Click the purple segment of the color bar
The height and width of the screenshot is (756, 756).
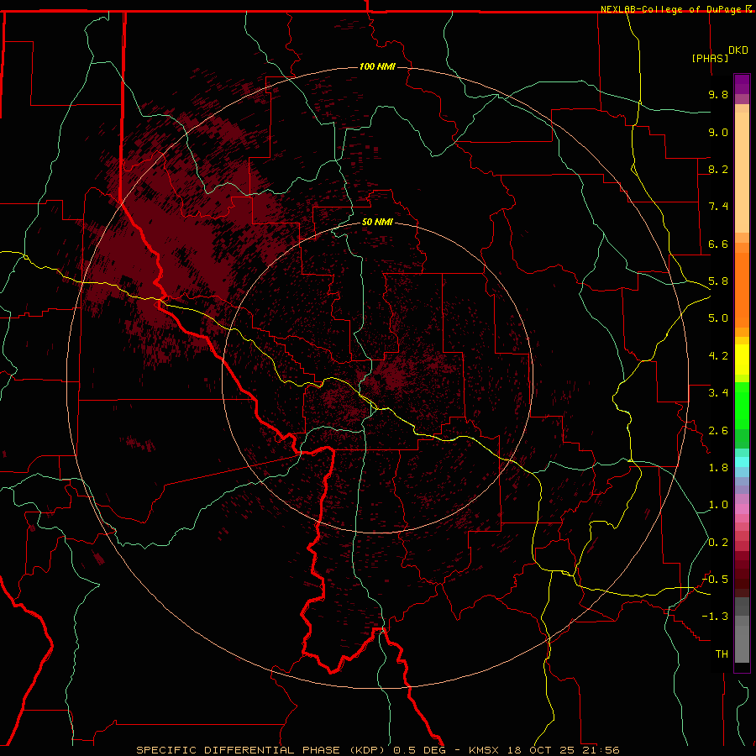click(742, 84)
